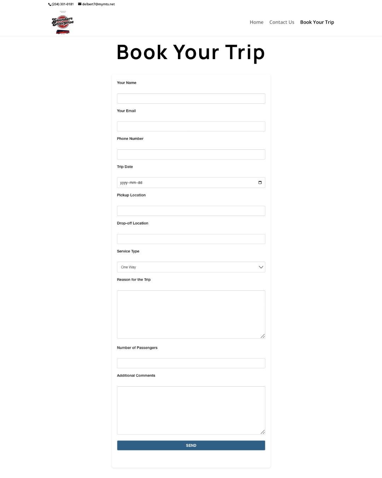
Task: Go to Contact Us page
Action: click(282, 22)
